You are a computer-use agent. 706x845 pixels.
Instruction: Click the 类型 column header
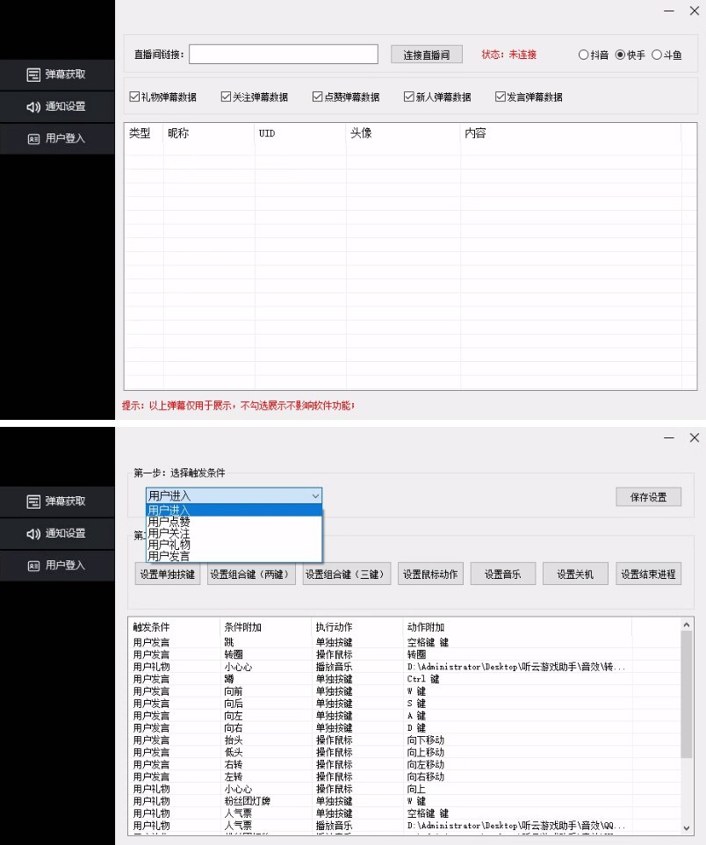pos(143,134)
